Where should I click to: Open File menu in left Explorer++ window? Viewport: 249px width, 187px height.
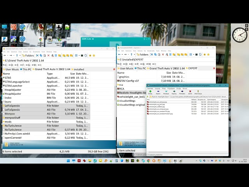pyautogui.click(x=4, y=52)
